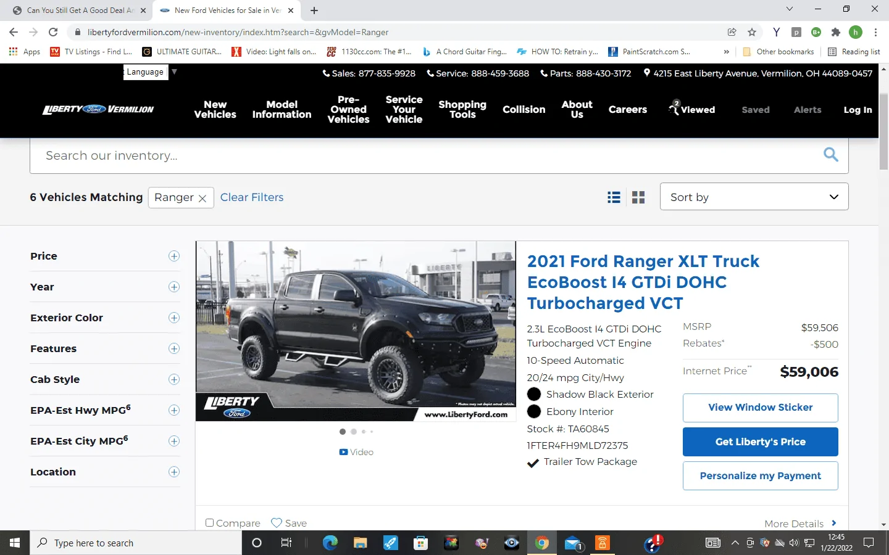Click Get Liberty's Price button
The image size is (889, 555).
pos(760,442)
